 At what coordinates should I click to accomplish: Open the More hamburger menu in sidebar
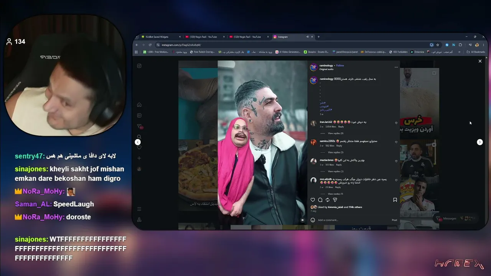click(139, 209)
